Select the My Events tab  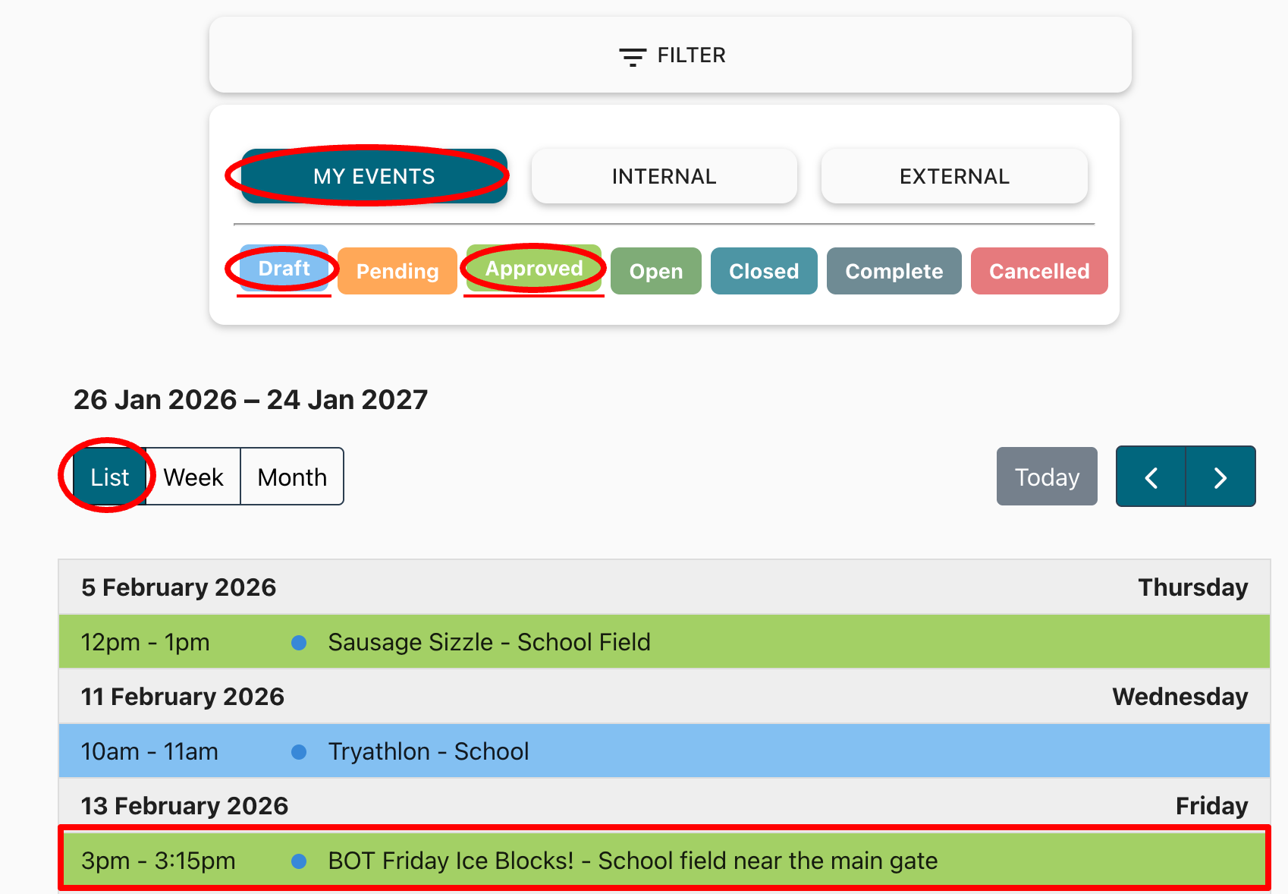point(374,177)
